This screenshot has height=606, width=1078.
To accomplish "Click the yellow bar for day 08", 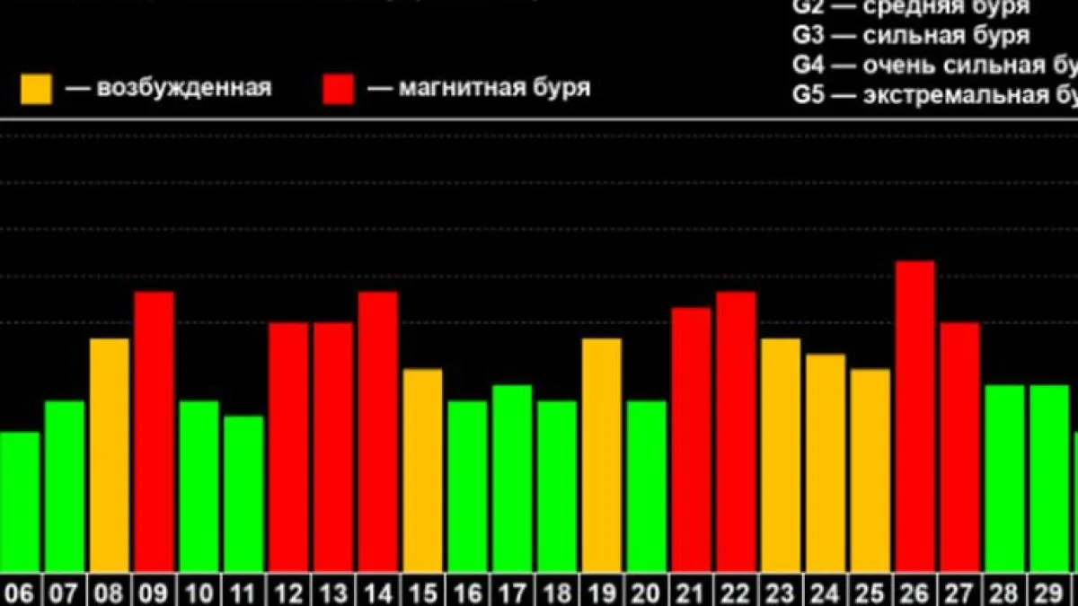I will (x=109, y=454).
